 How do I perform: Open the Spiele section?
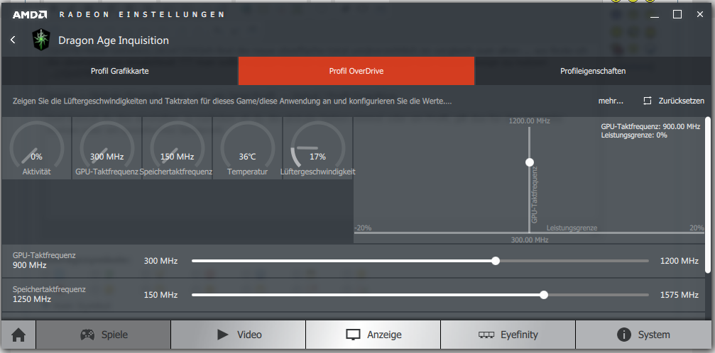pyautogui.click(x=104, y=335)
